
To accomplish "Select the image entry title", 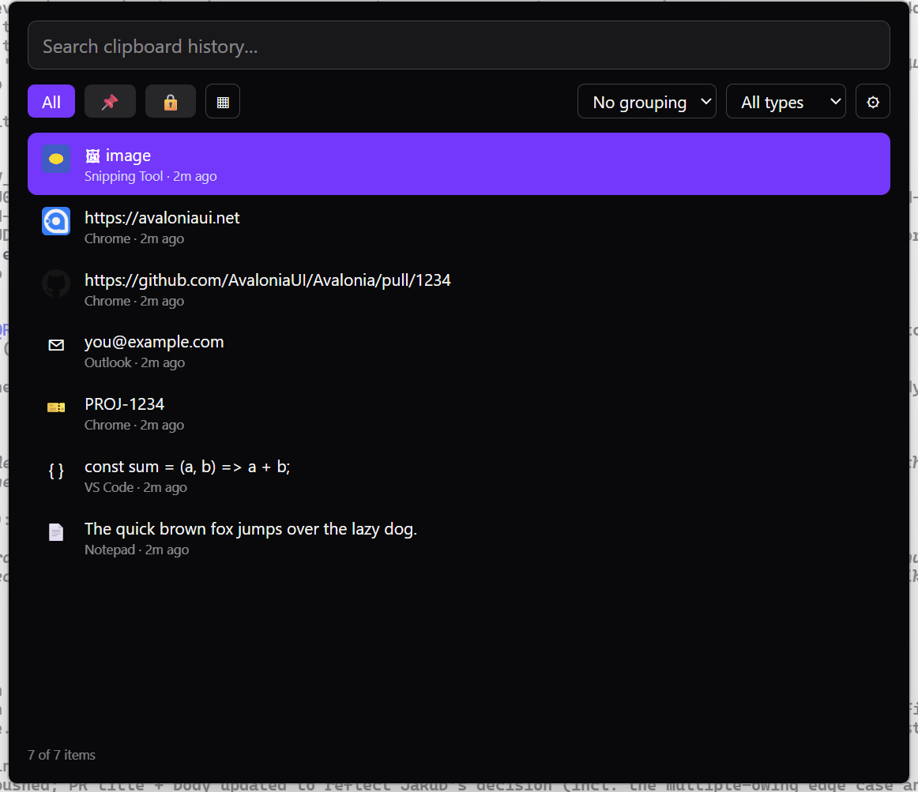I will point(118,156).
